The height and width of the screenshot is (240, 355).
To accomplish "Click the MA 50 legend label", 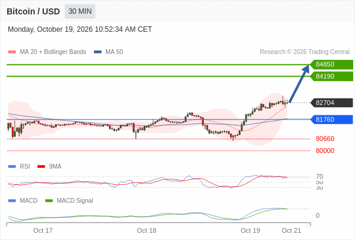I will [114, 52].
